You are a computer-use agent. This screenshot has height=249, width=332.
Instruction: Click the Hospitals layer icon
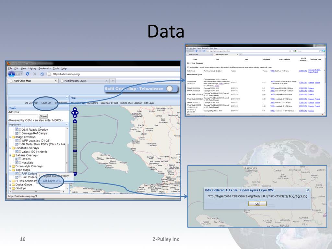coord(17,162)
